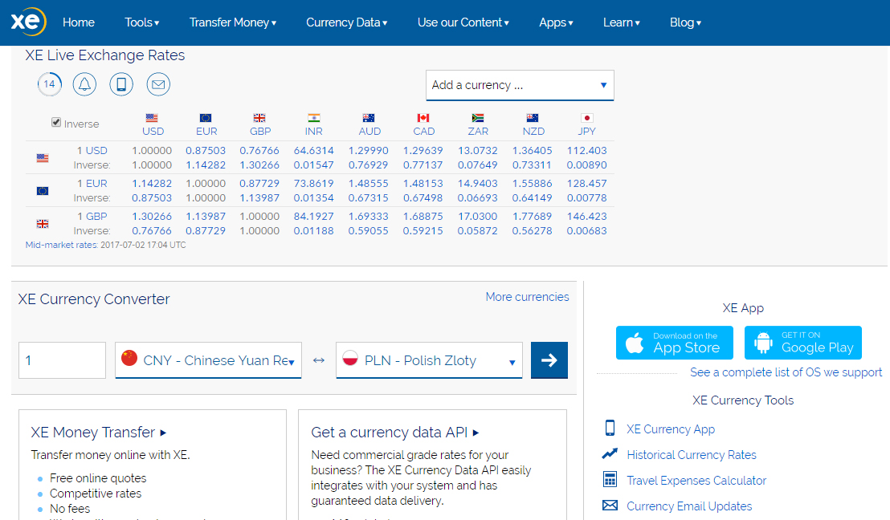Swap currencies with the double-arrow icon
The height and width of the screenshot is (520, 890).
pos(318,360)
